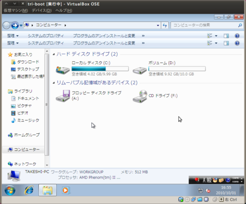246x204 pixels.
Task: Select お気に入り in the navigation pane
Action: click(x=20, y=54)
